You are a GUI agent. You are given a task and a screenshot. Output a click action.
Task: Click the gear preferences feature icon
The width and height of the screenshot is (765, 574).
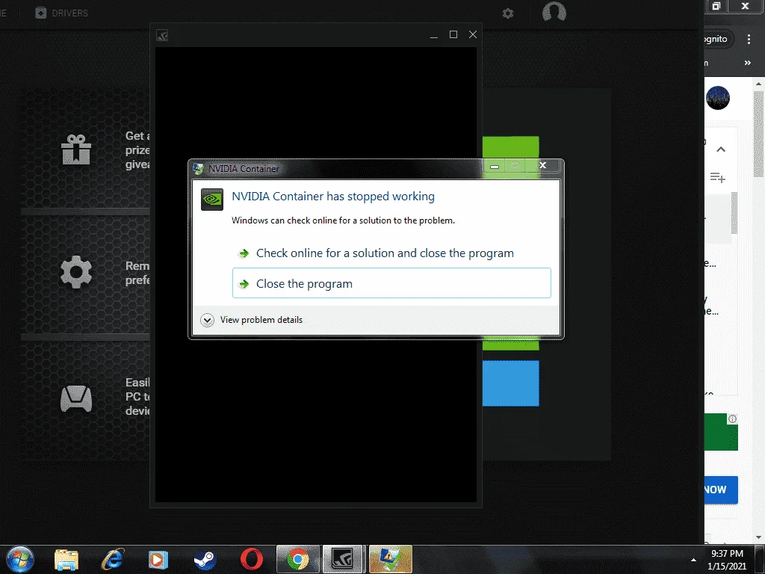click(76, 272)
